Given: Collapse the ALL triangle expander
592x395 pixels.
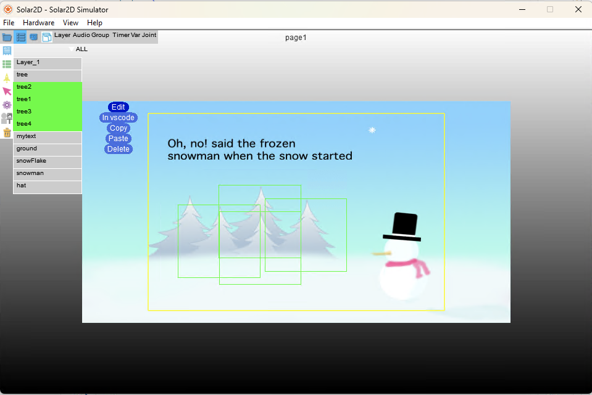Looking at the screenshot, I should tap(72, 49).
